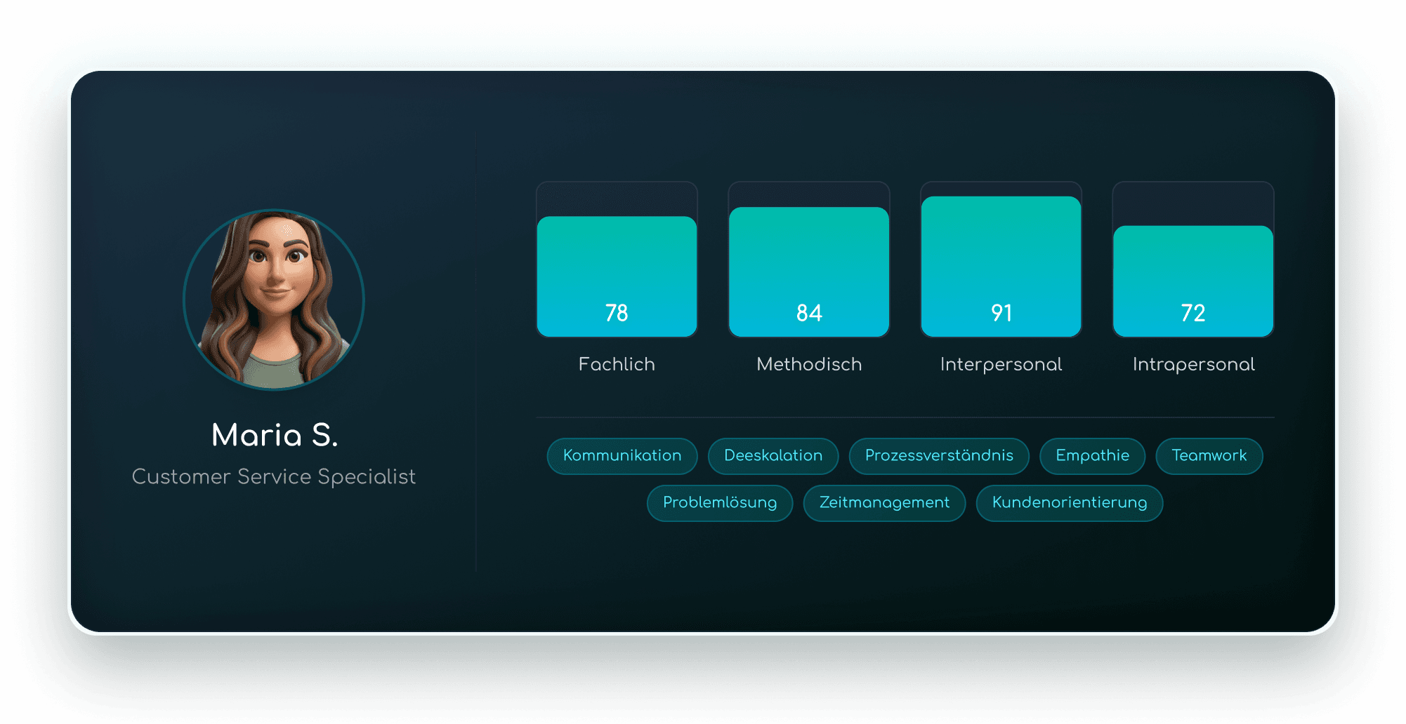Click the Intrapersonal label

pyautogui.click(x=1193, y=364)
